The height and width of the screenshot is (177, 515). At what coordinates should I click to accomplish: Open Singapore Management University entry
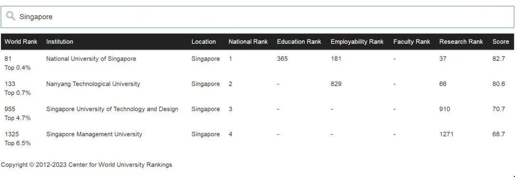click(94, 134)
